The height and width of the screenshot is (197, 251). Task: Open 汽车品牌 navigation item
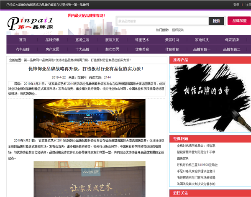coord(23,49)
